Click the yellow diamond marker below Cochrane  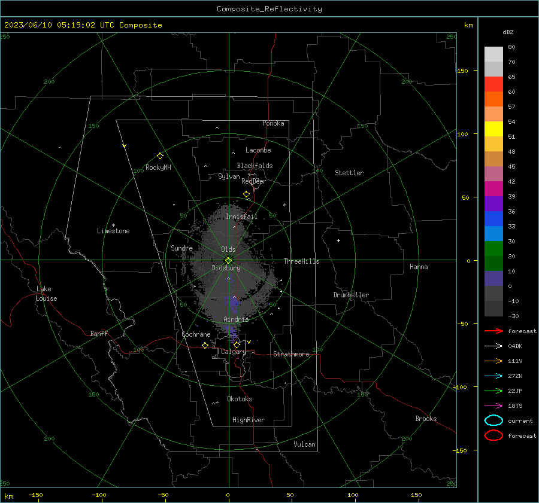tap(205, 345)
